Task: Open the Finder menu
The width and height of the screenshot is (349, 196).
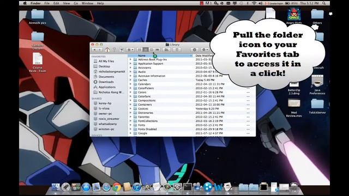Action: point(35,3)
